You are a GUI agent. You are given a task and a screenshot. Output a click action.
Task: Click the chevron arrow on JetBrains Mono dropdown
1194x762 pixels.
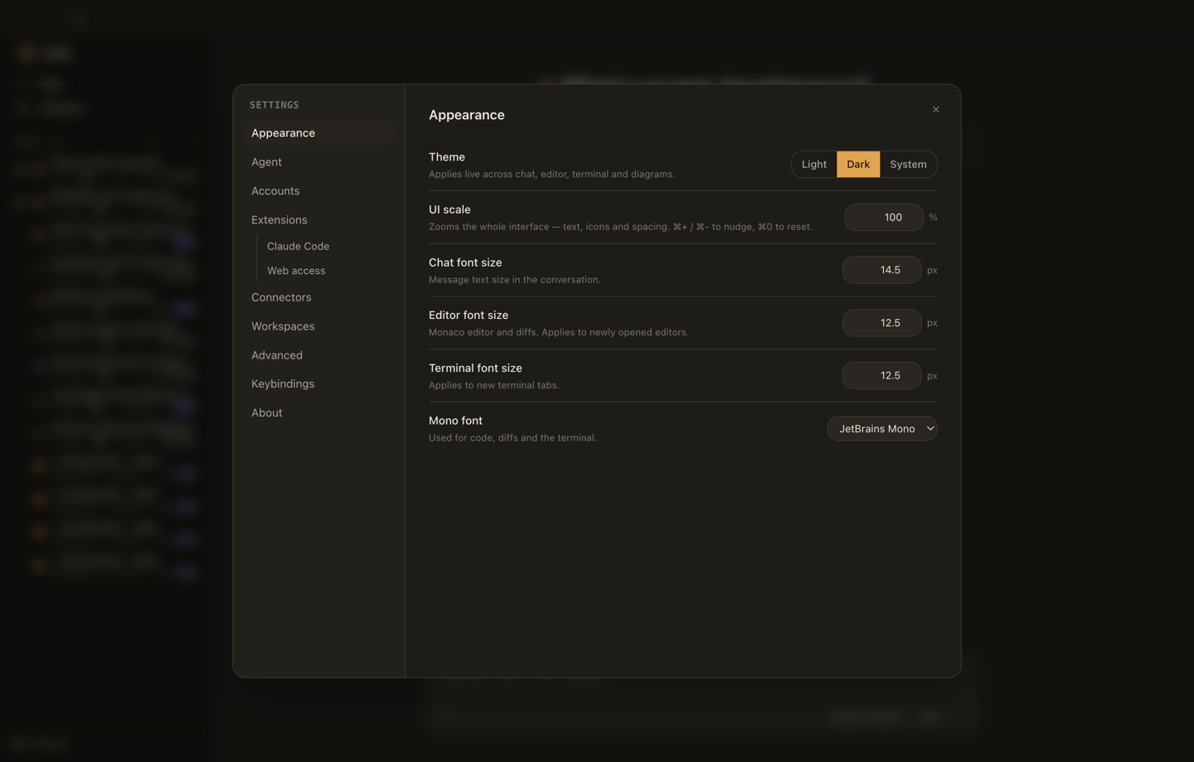[929, 428]
